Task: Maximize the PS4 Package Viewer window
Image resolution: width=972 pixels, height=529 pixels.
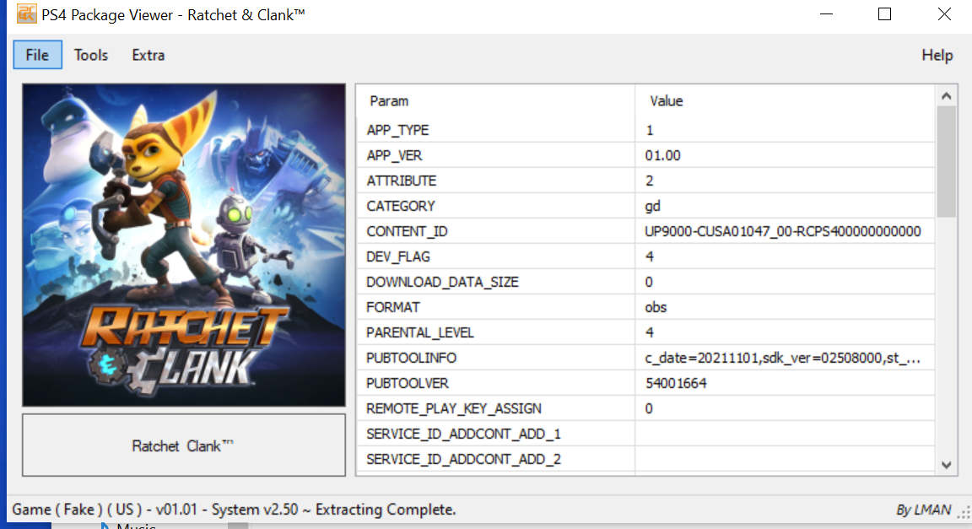Action: (884, 13)
